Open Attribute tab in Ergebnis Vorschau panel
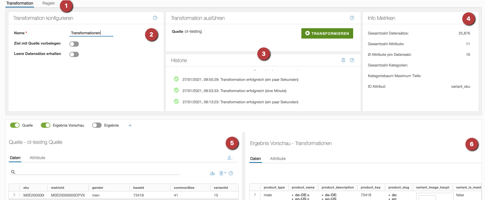 (277, 159)
